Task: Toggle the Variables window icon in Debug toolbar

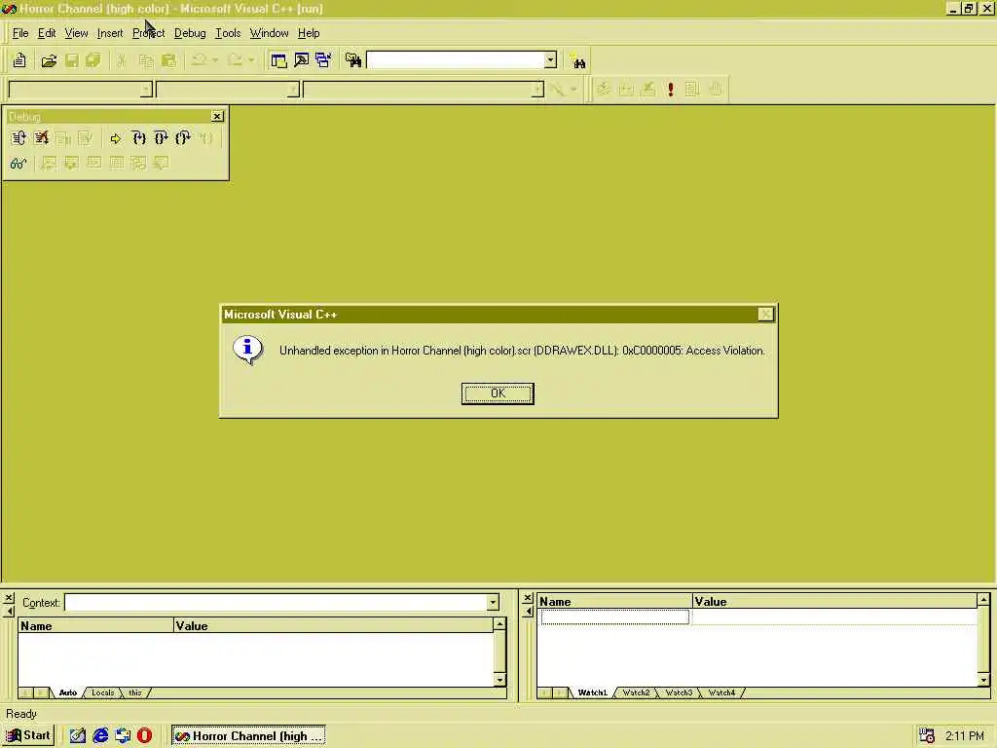Action: click(x=71, y=163)
